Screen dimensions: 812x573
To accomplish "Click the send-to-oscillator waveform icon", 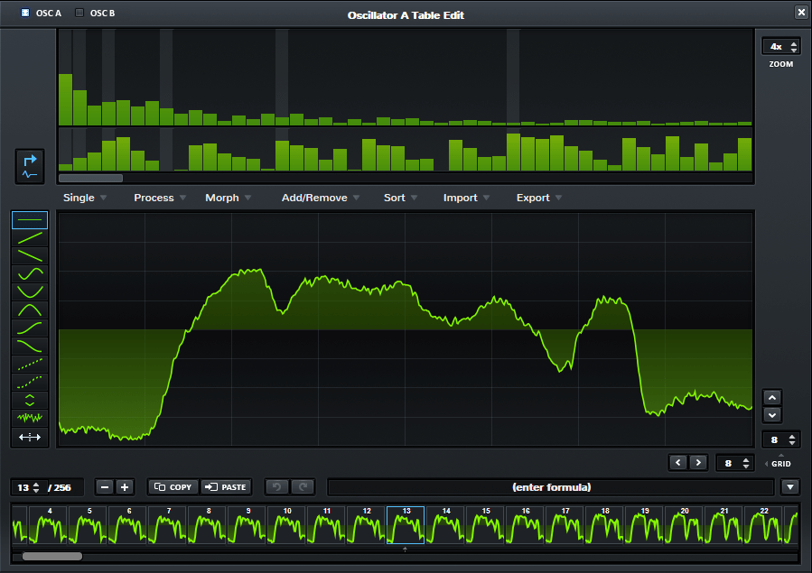I will click(x=29, y=165).
